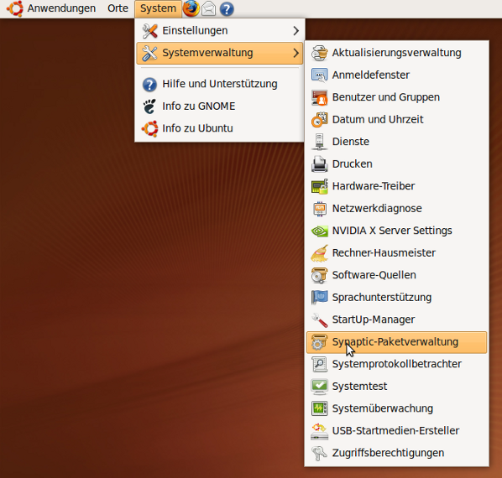Viewport: 502px width, 478px height.
Task: Choose Benutzer und Gruppen
Action: 397,97
